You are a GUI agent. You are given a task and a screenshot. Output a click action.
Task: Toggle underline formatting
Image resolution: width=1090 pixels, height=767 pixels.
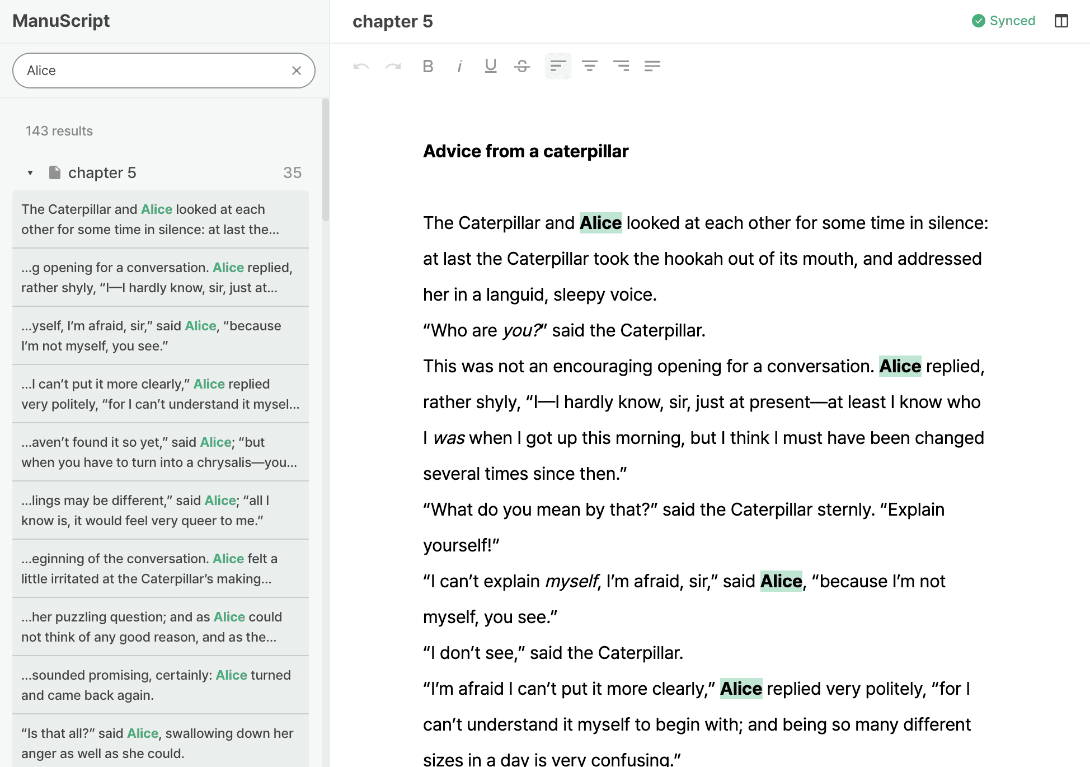(x=491, y=67)
